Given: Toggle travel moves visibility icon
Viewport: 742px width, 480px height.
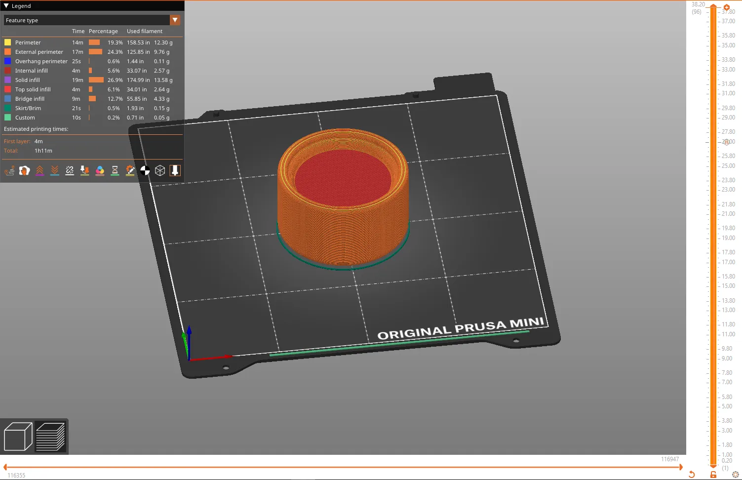Looking at the screenshot, I should point(9,171).
